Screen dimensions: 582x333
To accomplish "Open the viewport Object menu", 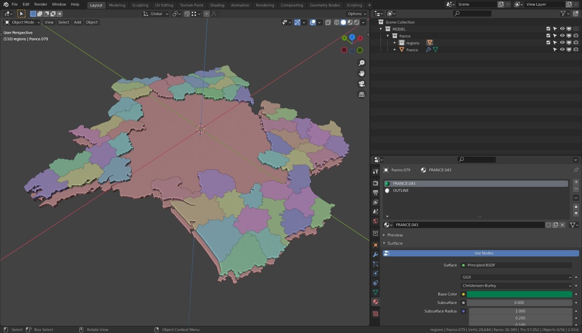I will [92, 22].
